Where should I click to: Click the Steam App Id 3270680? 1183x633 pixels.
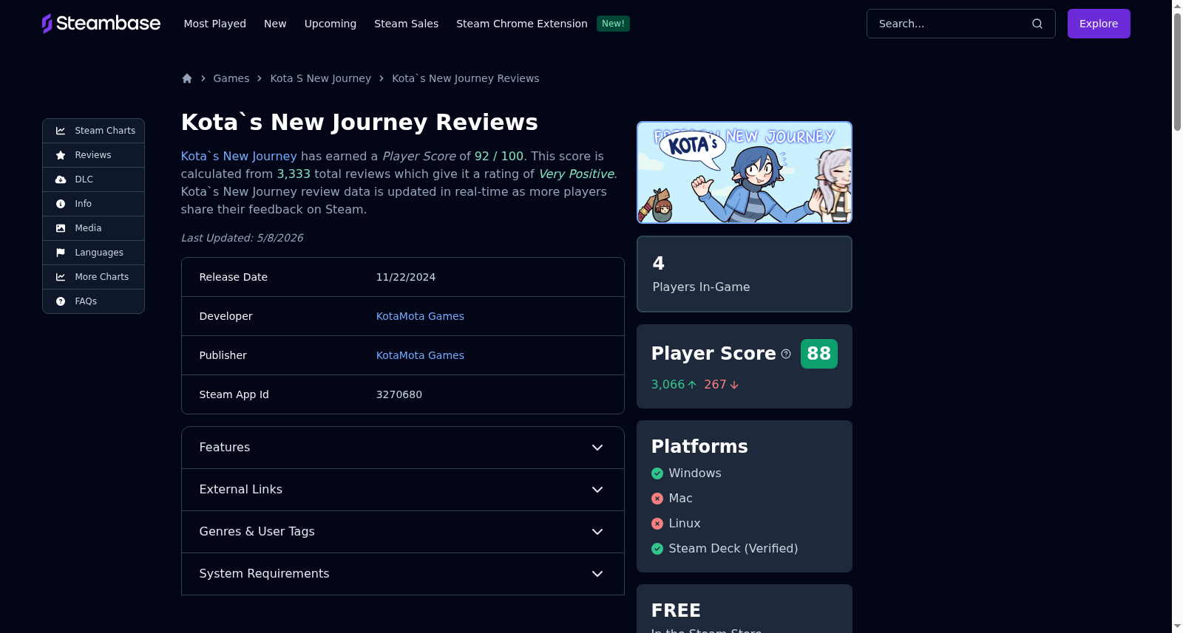[399, 394]
